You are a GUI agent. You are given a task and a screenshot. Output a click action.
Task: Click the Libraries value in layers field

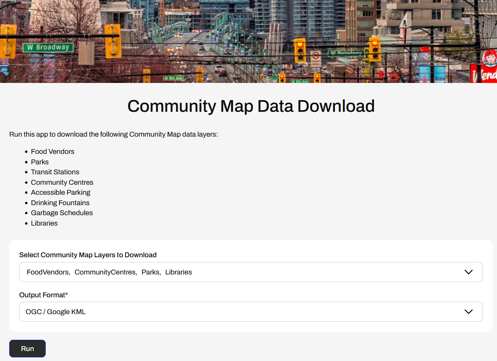tap(179, 272)
